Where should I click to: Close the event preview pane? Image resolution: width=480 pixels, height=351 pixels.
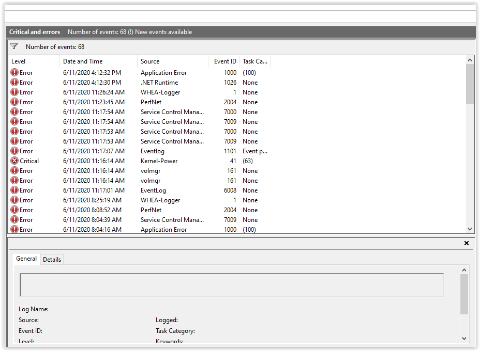(x=466, y=243)
